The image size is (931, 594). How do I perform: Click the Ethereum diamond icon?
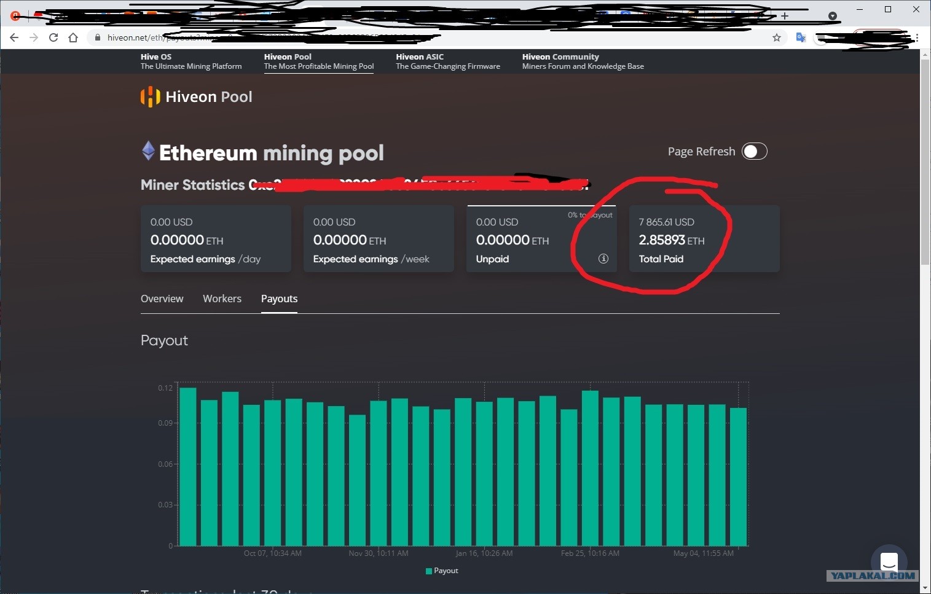[148, 150]
